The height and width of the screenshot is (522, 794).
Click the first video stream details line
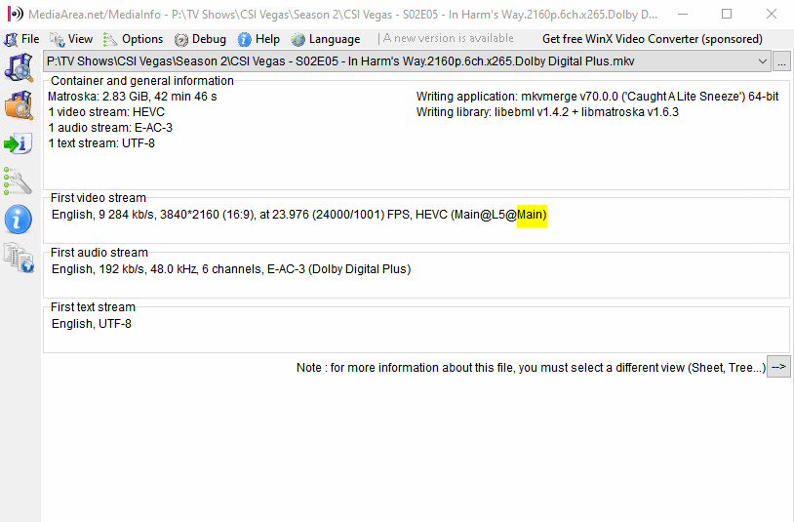click(299, 215)
